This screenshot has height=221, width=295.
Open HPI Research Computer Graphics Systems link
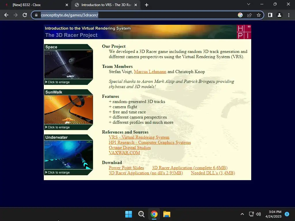click(x=150, y=142)
